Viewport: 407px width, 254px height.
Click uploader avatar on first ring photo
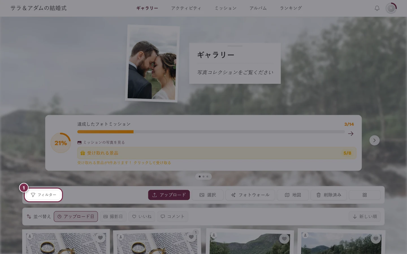(x=30, y=236)
